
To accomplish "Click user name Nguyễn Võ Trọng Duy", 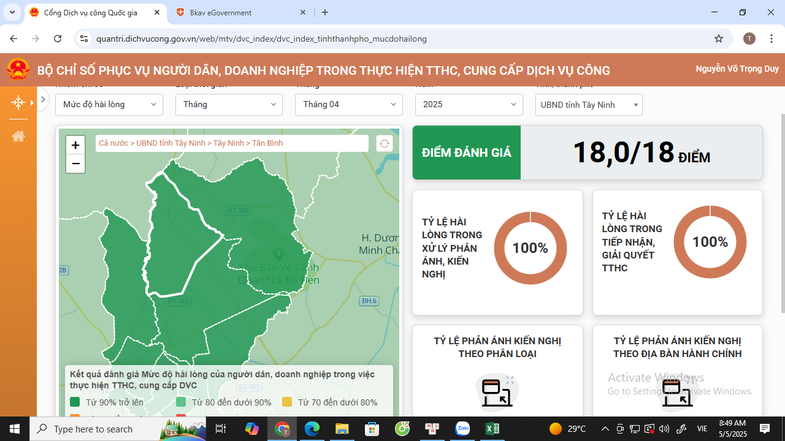I will (x=737, y=69).
